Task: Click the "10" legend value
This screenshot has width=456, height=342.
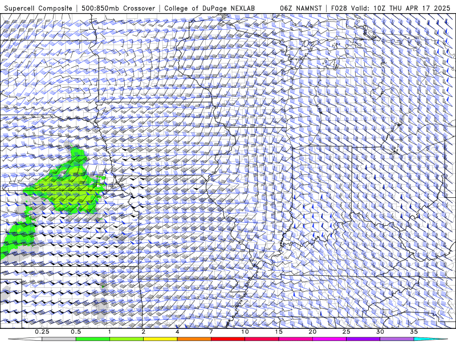Action: [x=245, y=332]
